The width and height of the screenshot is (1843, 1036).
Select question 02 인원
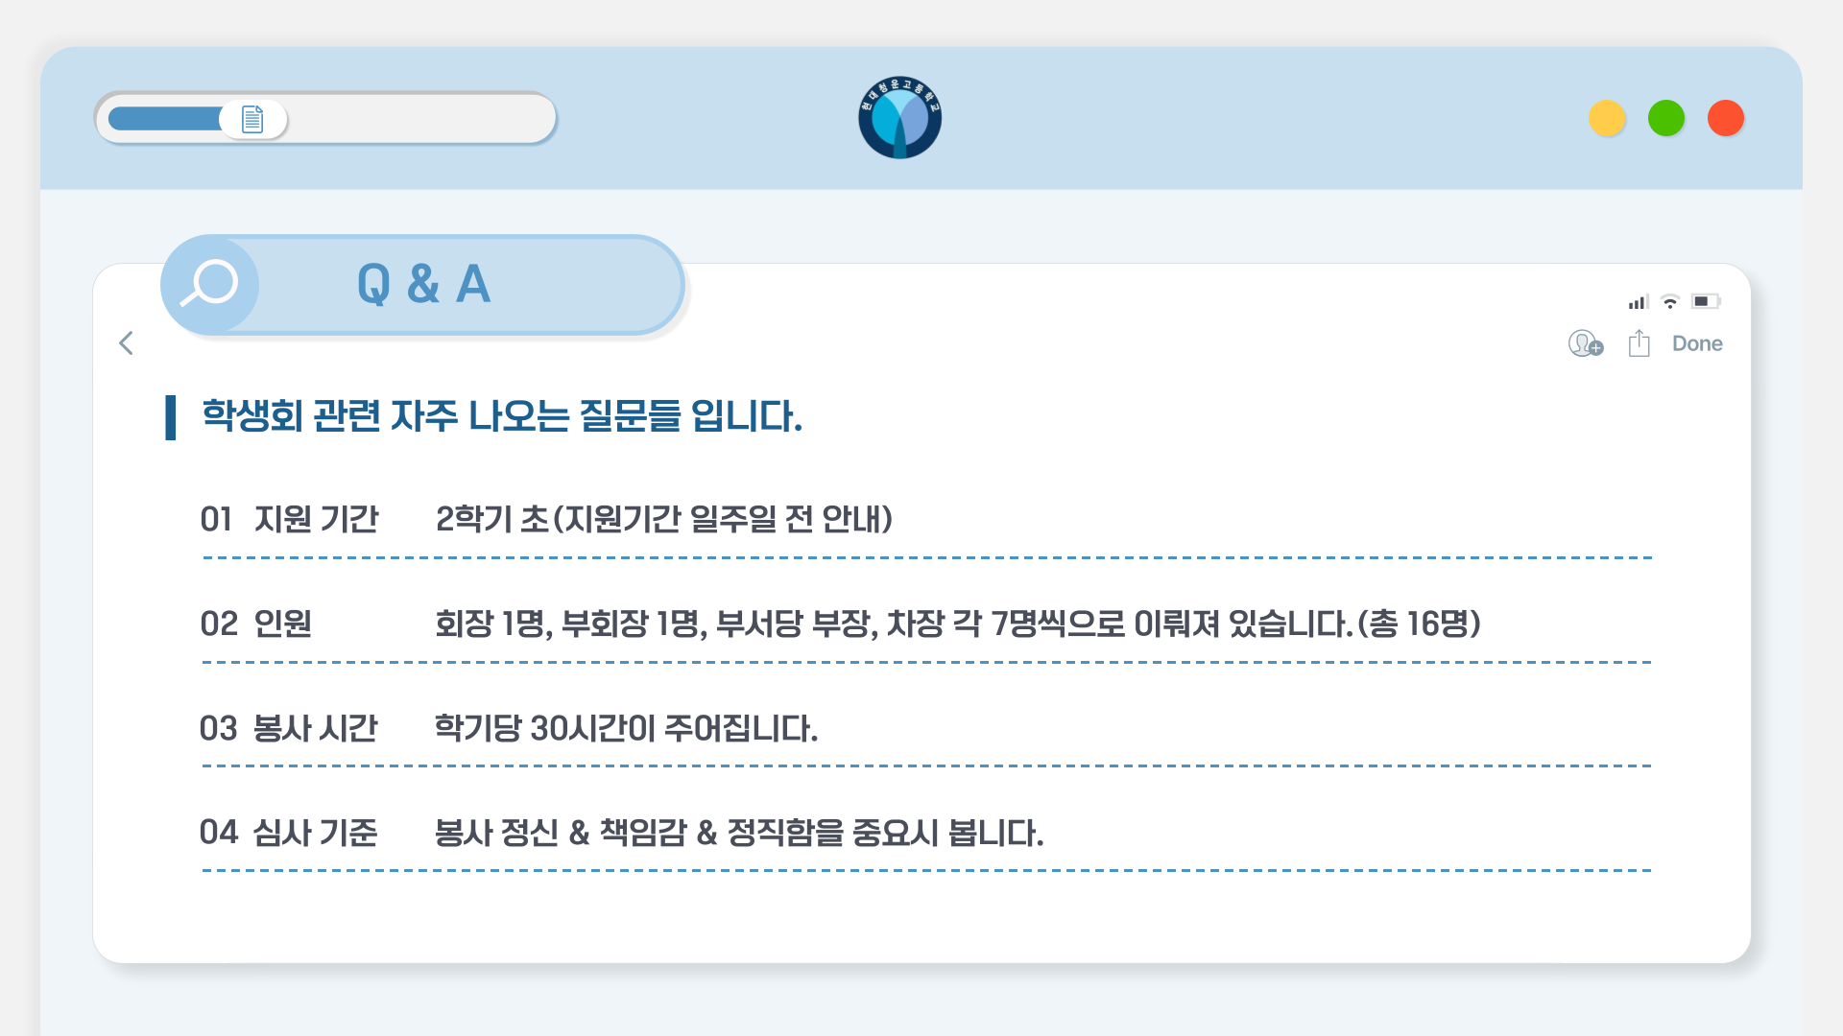[x=256, y=624]
